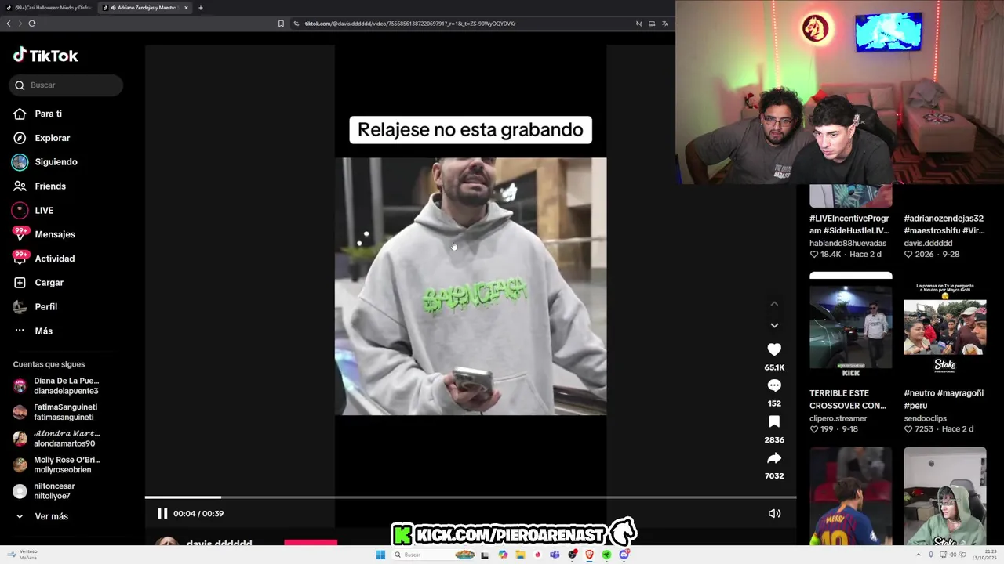Viewport: 1004px width, 564px height.
Task: Go to previous video with up chevron
Action: 774,304
